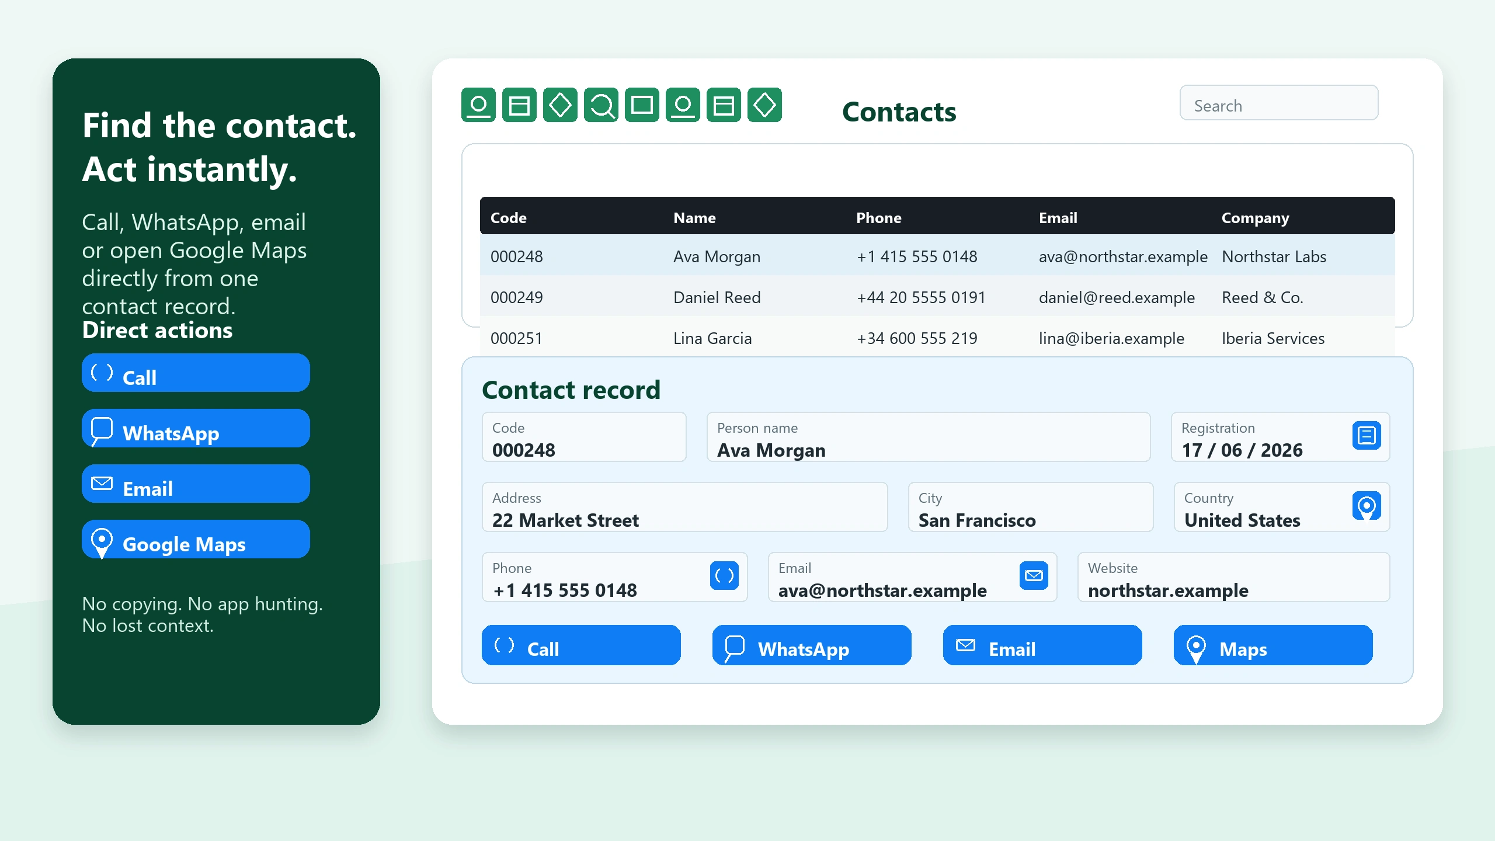1495x841 pixels.
Task: Click the Code field showing 000248
Action: pos(584,437)
